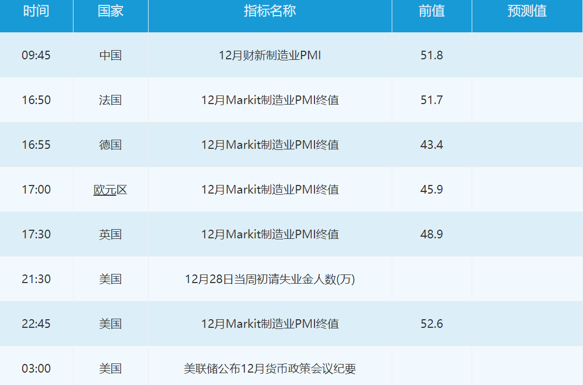
Task: Click previous value 51.7
Action: (x=432, y=100)
